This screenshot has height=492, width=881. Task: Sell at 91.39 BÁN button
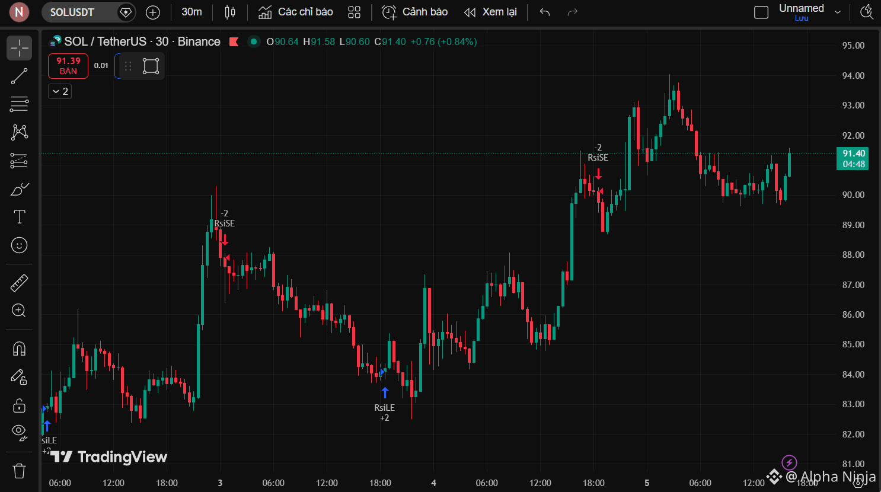(x=68, y=66)
